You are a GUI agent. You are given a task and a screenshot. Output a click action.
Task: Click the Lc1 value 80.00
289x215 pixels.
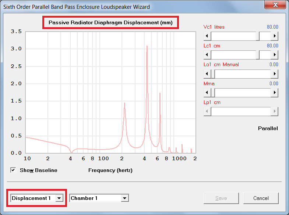click(x=272, y=46)
